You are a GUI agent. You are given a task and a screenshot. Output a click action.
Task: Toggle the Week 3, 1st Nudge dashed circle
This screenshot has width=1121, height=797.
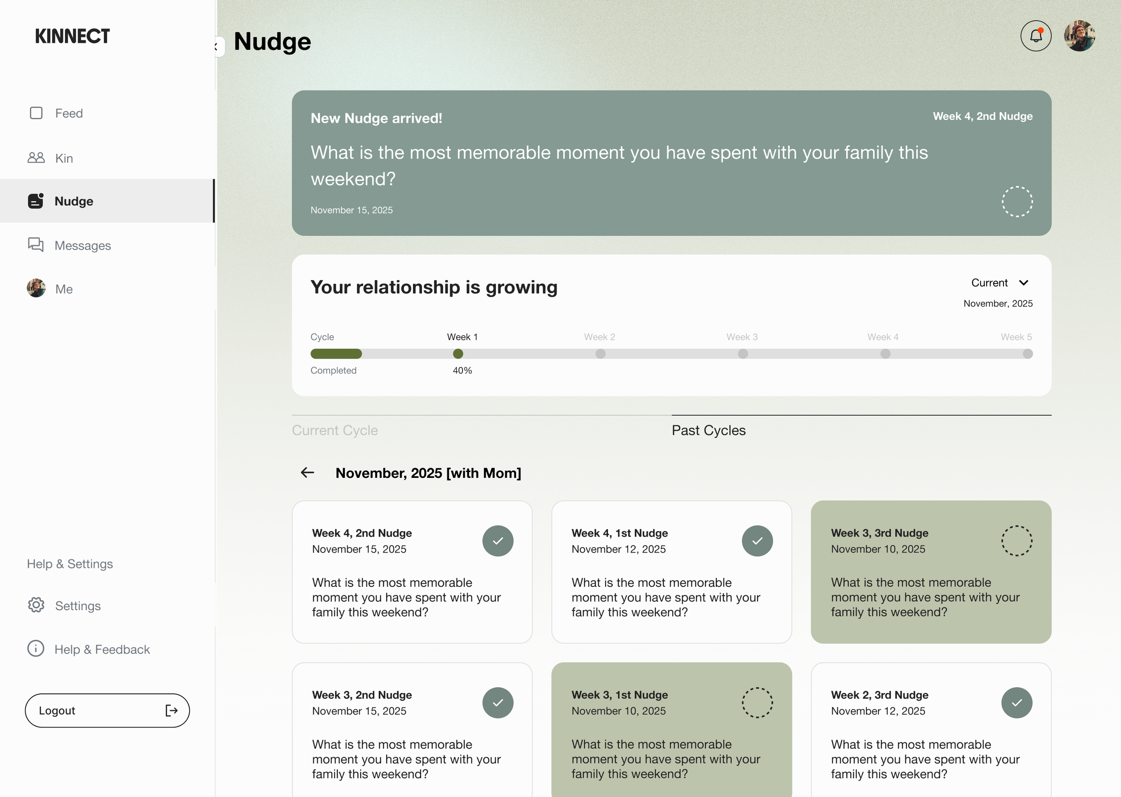757,703
